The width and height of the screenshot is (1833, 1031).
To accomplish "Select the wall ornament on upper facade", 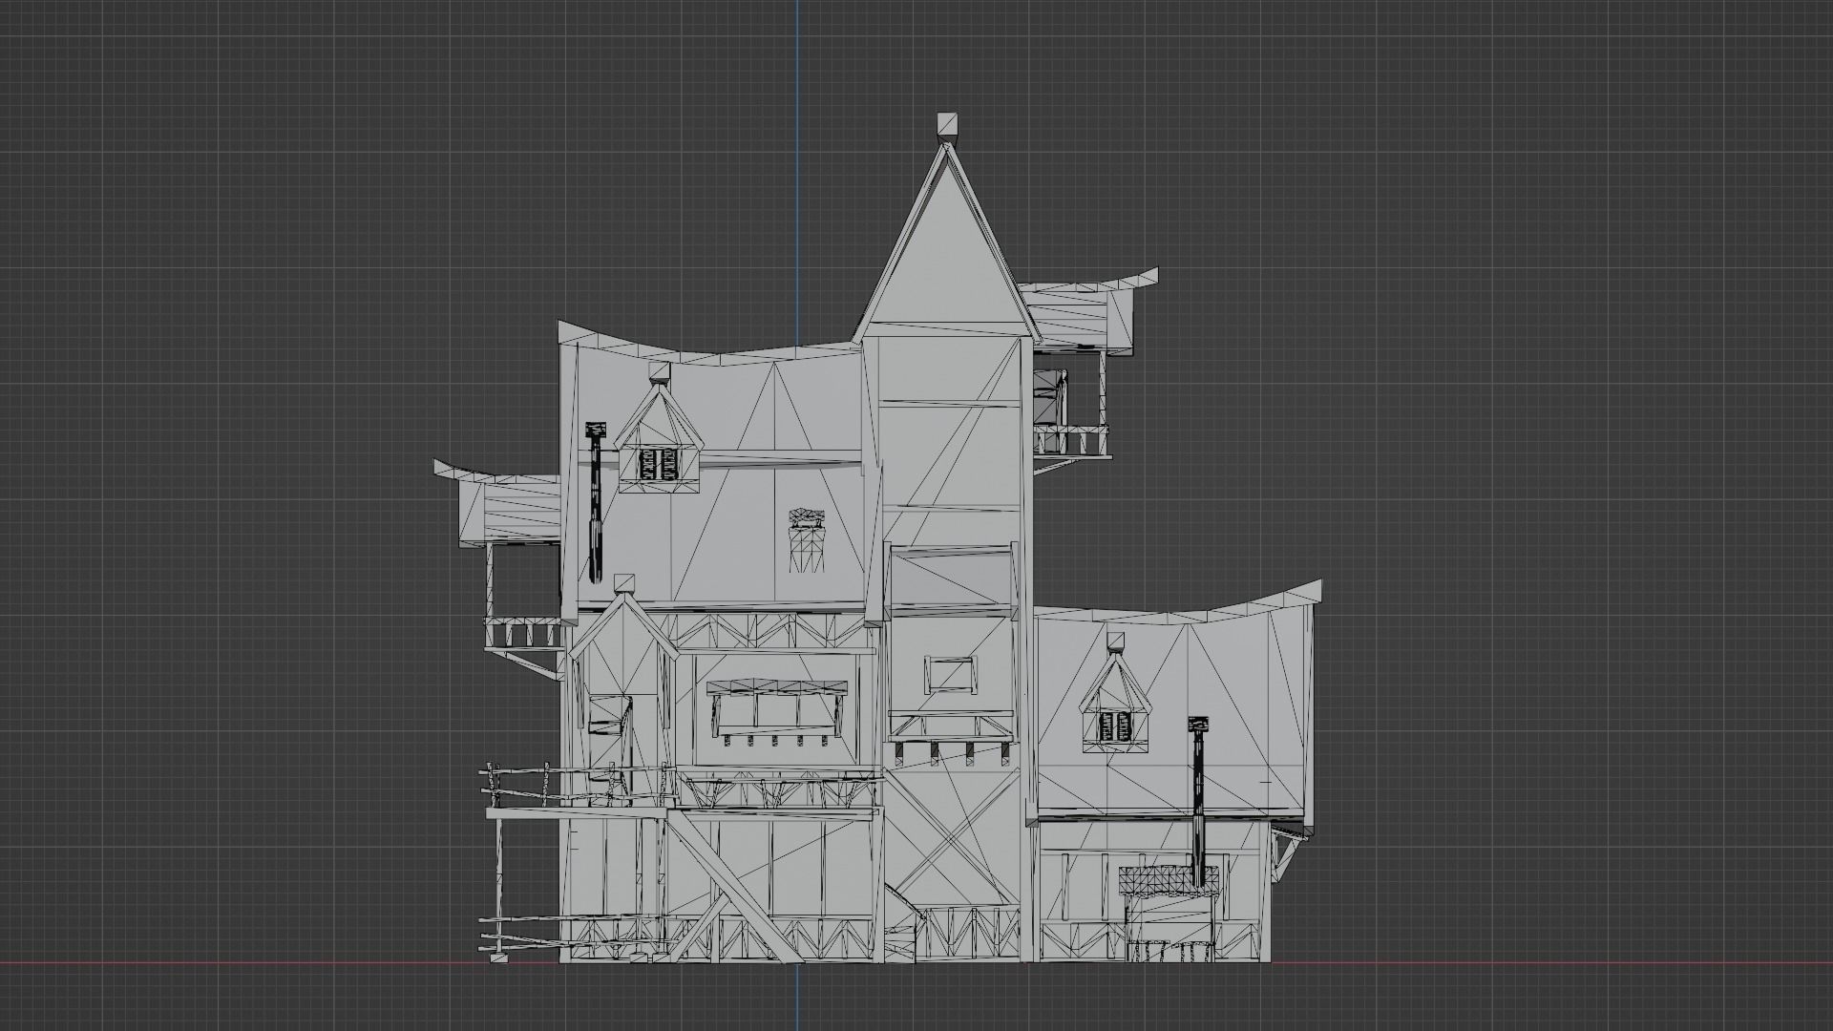I will point(807,539).
